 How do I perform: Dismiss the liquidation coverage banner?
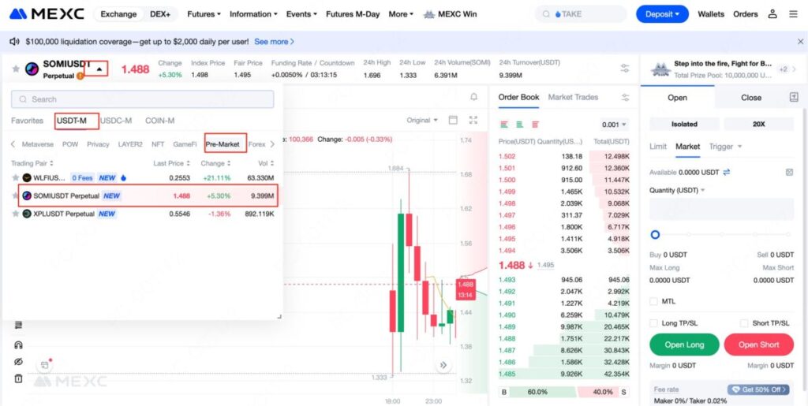tap(800, 41)
